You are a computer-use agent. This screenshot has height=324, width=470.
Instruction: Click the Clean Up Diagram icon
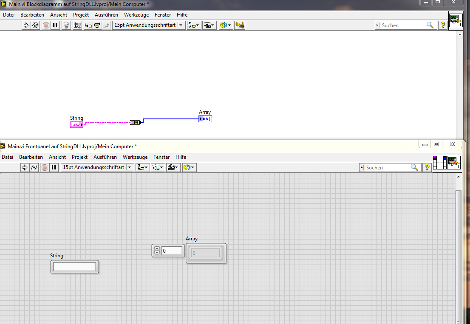[240, 25]
